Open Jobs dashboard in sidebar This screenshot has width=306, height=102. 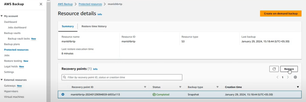17,27
